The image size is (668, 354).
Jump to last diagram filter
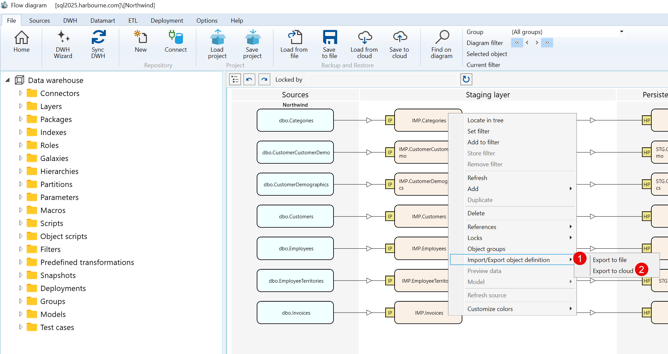(x=547, y=43)
